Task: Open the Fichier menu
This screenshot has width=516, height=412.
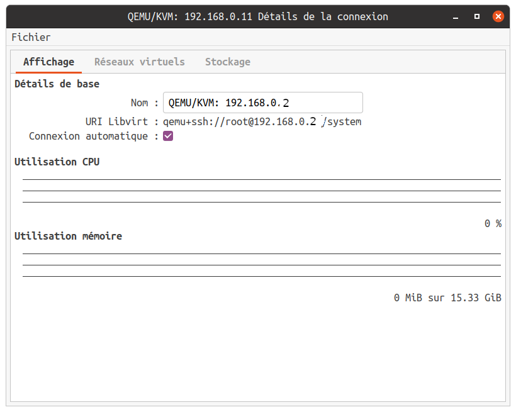Action: pos(31,37)
